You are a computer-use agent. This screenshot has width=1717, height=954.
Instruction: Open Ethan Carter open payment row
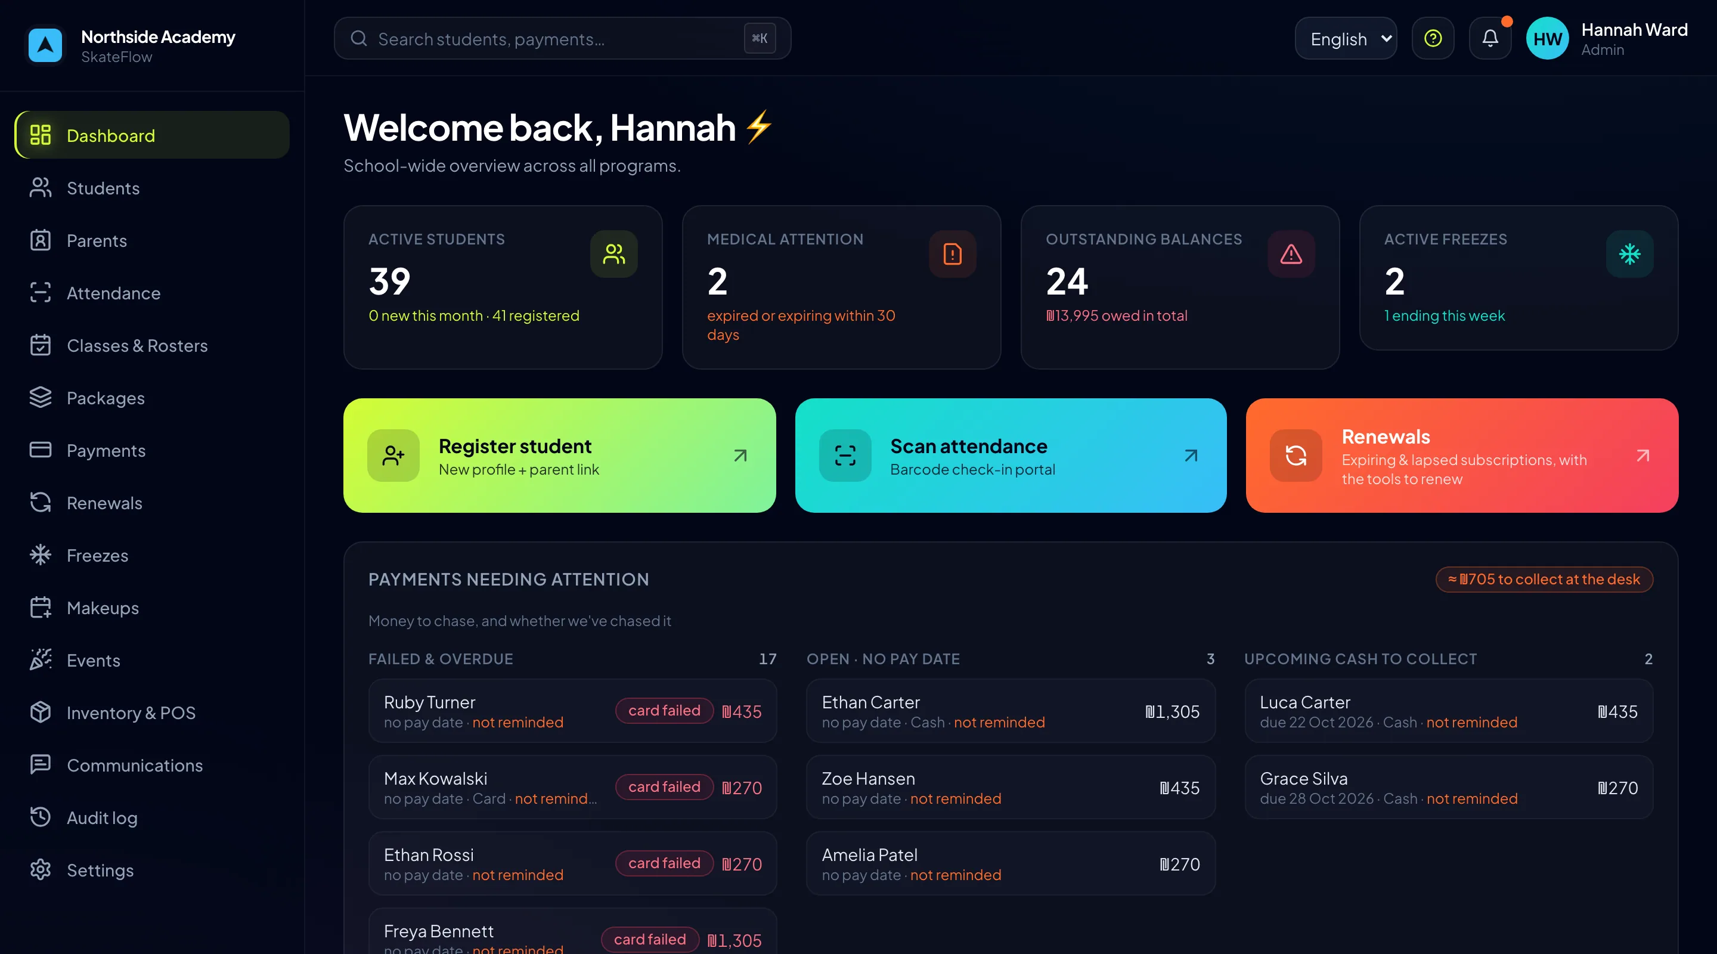(1011, 711)
